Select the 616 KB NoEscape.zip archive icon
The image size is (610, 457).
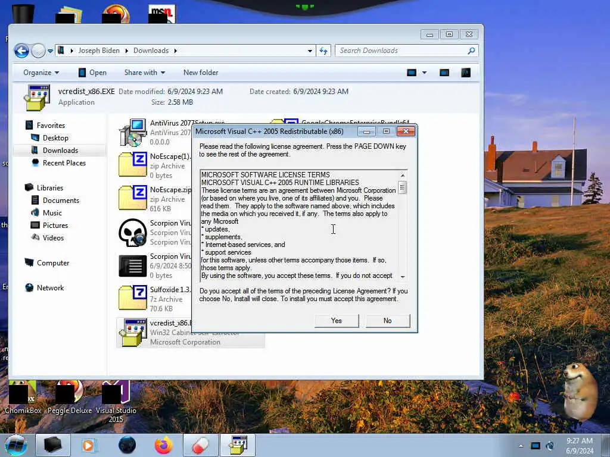point(133,198)
